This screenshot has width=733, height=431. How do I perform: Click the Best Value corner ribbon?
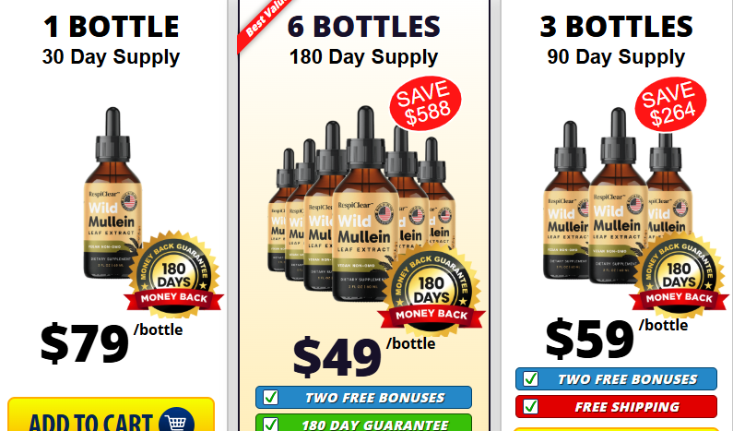tap(263, 22)
